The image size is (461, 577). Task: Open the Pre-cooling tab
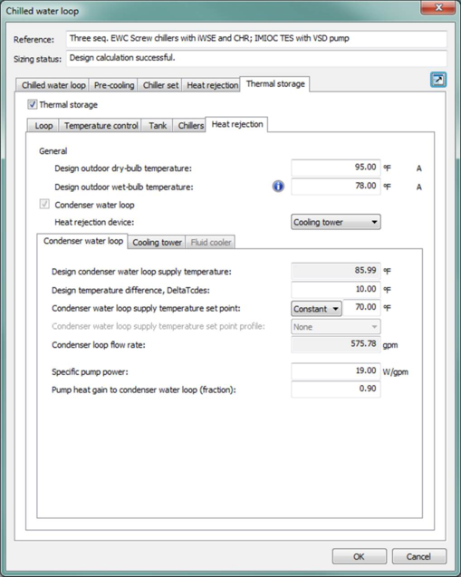click(114, 85)
